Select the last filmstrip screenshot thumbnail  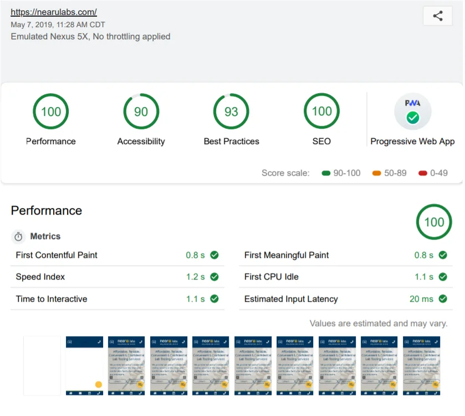pyautogui.click(x=421, y=366)
